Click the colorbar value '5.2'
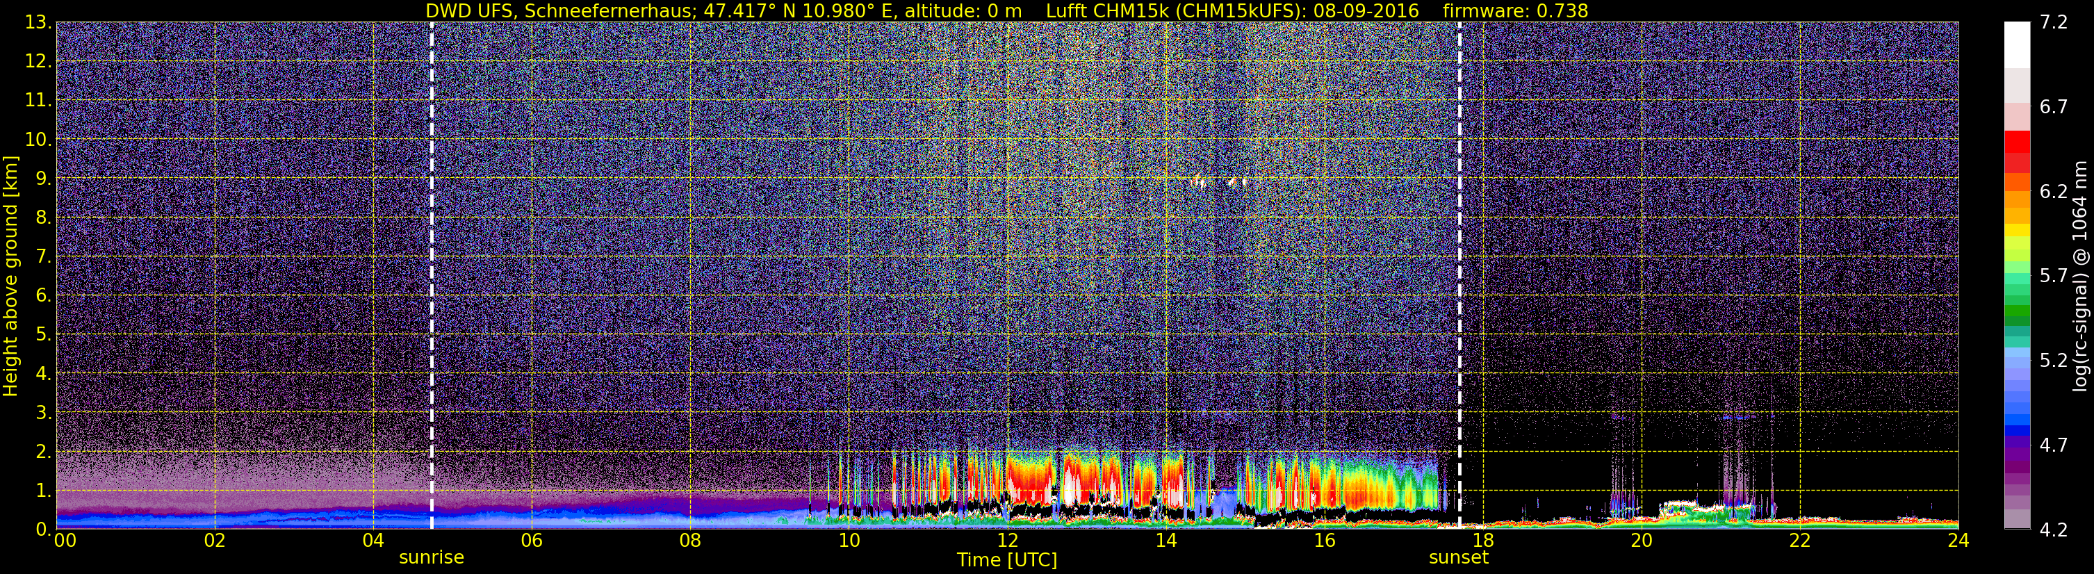2094x574 pixels. pos(2054,360)
